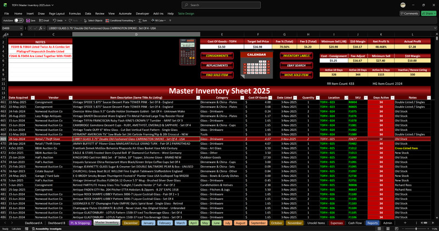Click the Share button
Screen dimensions: 439x231
pyautogui.click(x=429, y=13)
